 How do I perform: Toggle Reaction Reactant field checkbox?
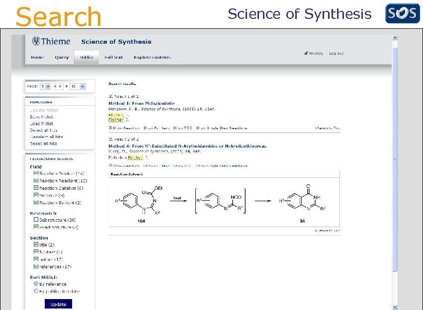click(x=36, y=180)
